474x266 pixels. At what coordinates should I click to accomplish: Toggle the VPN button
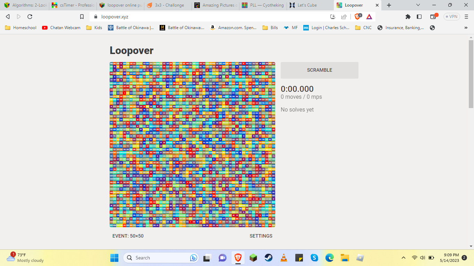point(451,17)
